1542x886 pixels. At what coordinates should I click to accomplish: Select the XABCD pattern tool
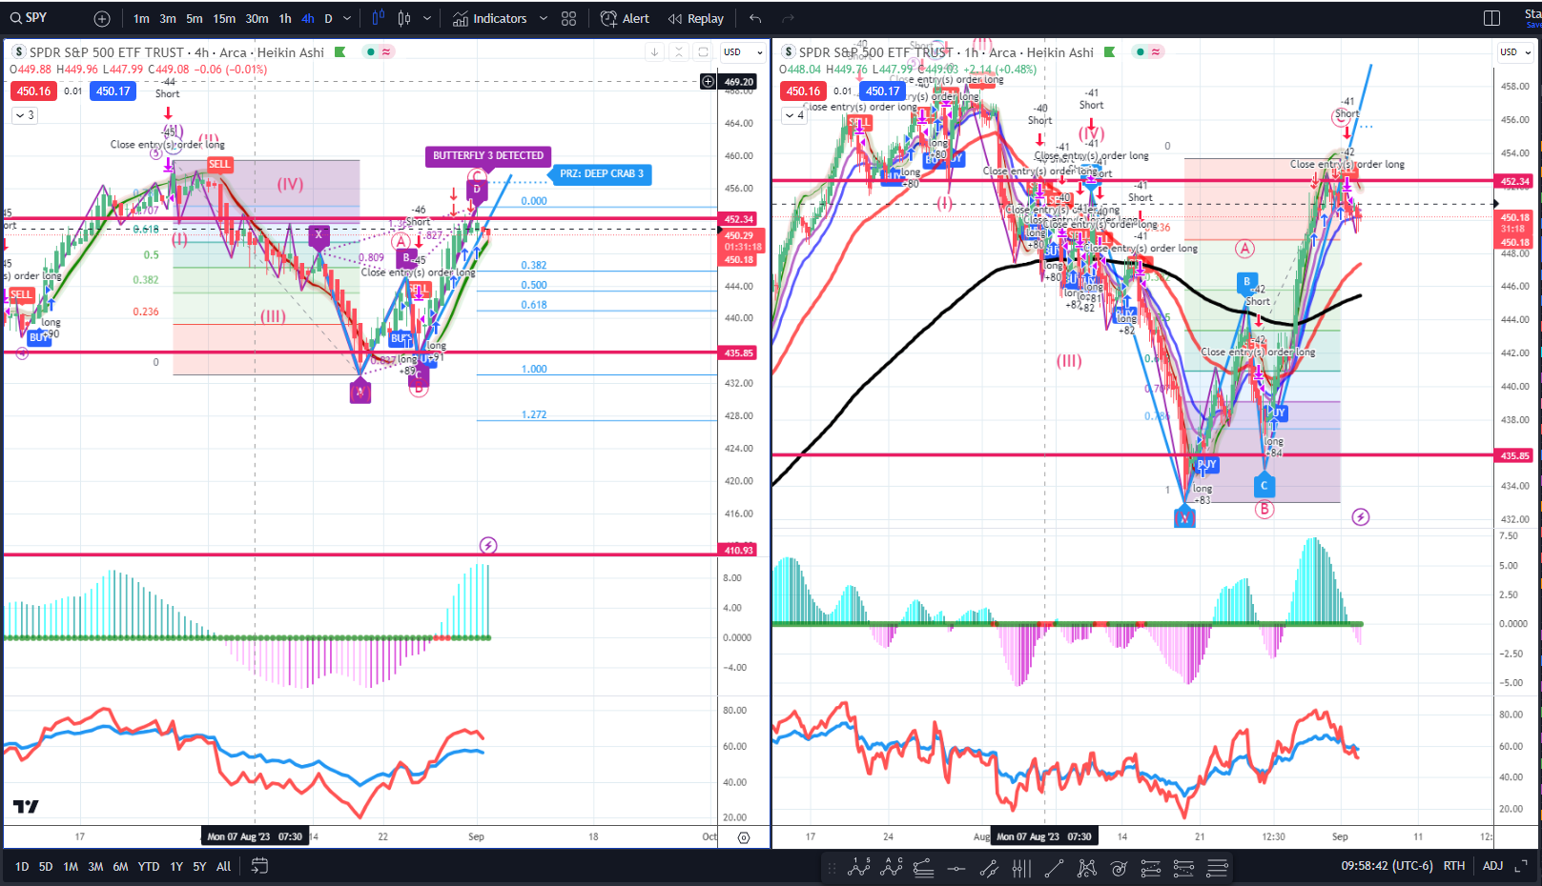tap(1086, 868)
